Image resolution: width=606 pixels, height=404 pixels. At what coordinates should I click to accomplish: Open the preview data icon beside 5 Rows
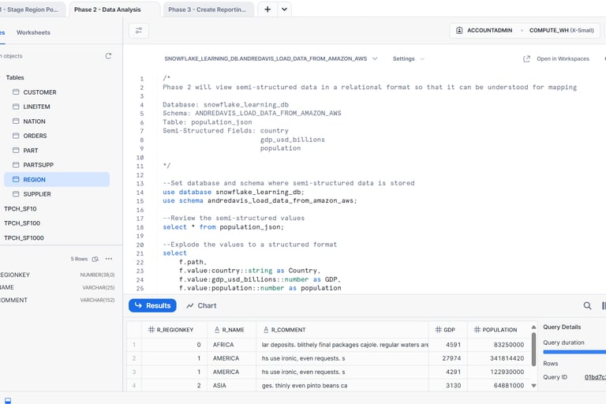[95, 259]
